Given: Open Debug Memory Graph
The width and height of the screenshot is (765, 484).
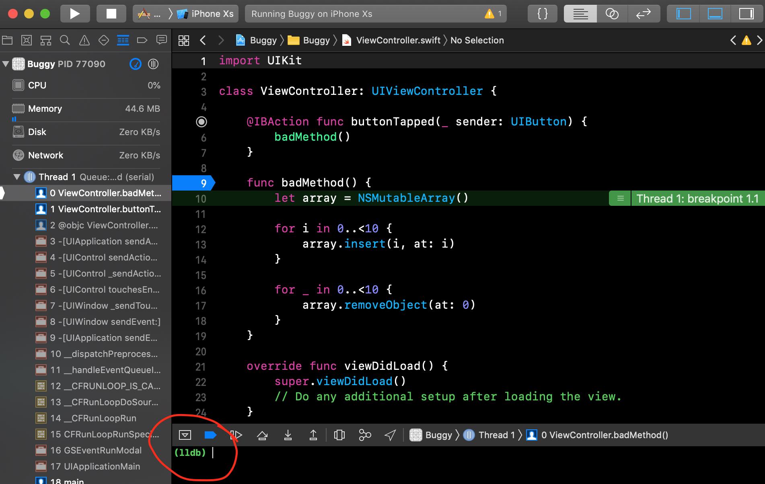Looking at the screenshot, I should pyautogui.click(x=365, y=435).
